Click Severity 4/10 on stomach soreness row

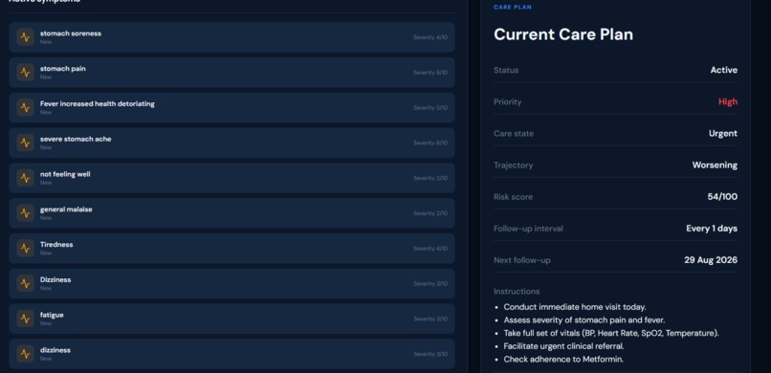(430, 37)
